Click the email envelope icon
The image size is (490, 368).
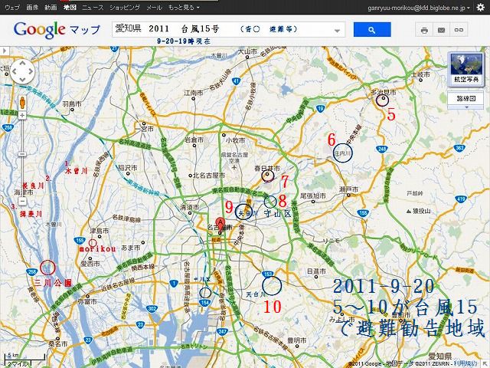(441, 31)
